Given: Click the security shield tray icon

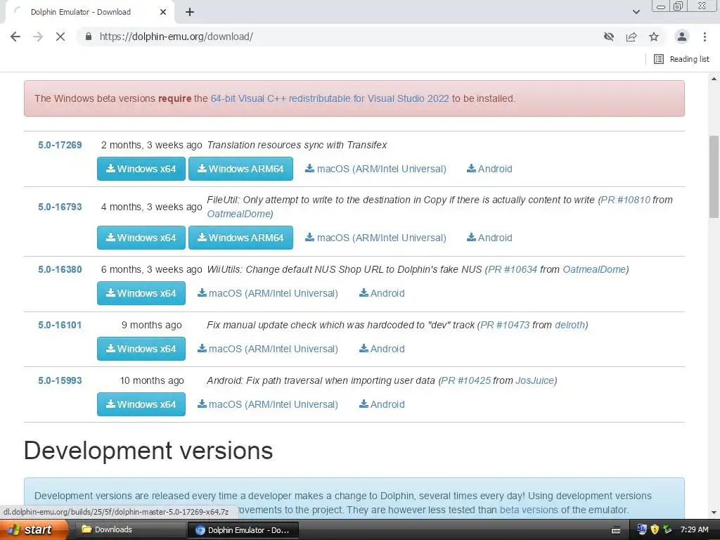Looking at the screenshot, I should pos(655,529).
